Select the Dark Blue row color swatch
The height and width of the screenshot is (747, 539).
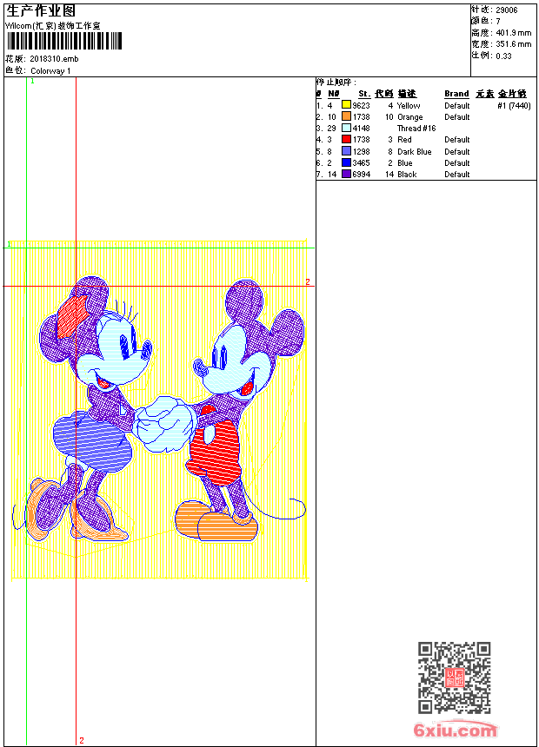click(x=346, y=151)
